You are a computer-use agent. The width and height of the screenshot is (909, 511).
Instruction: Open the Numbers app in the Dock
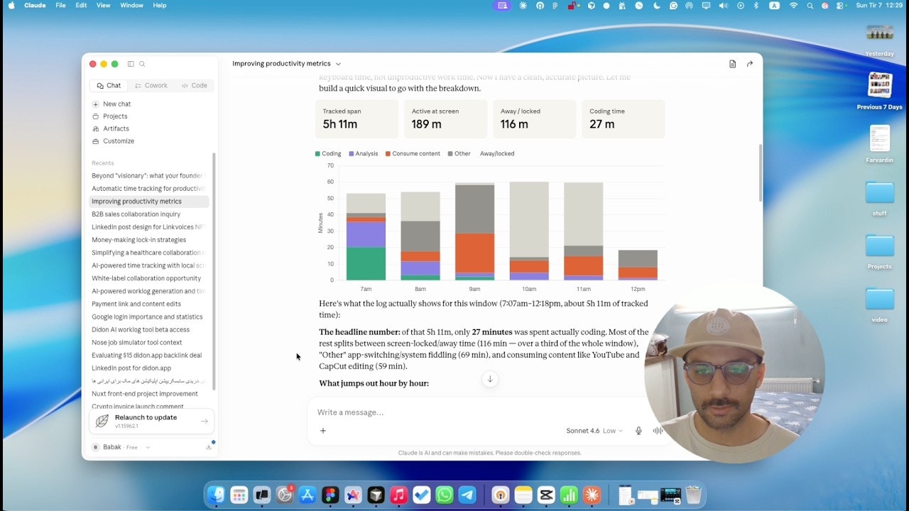(569, 495)
